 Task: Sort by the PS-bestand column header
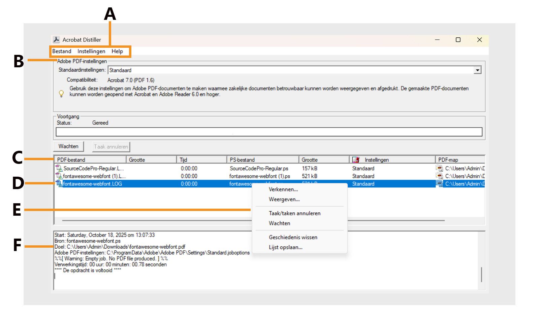point(263,160)
